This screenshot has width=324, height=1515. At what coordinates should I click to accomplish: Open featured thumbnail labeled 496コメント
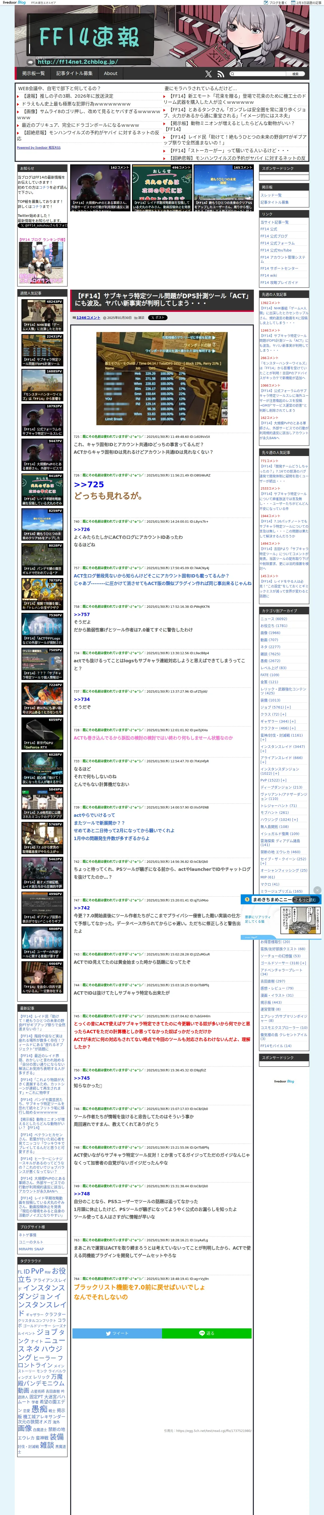(162, 188)
